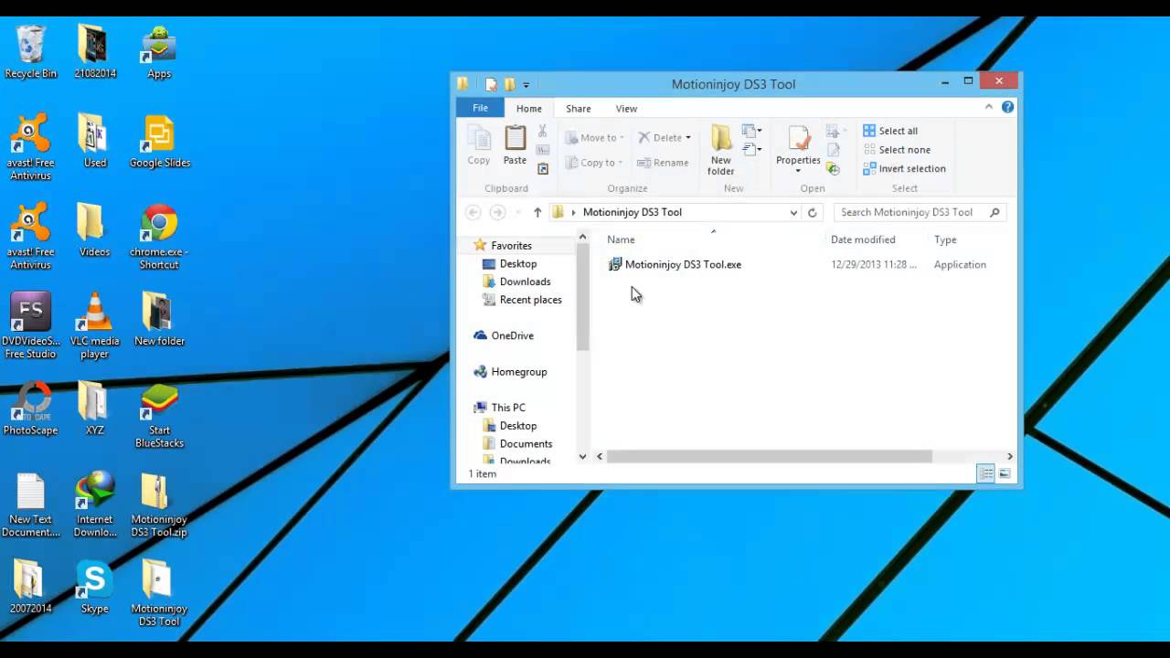The height and width of the screenshot is (658, 1170).
Task: Switch to the View ribbon tab
Action: click(626, 108)
